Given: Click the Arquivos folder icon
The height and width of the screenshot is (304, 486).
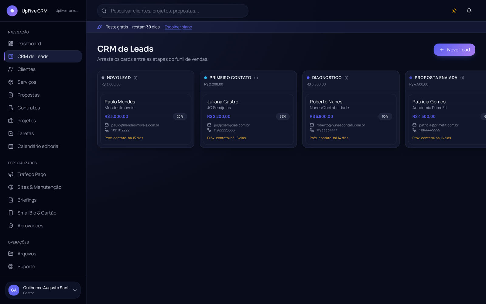Looking at the screenshot, I should point(11,254).
